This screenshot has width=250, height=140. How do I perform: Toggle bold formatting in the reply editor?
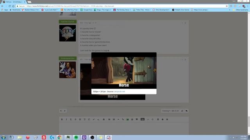(x=62, y=119)
